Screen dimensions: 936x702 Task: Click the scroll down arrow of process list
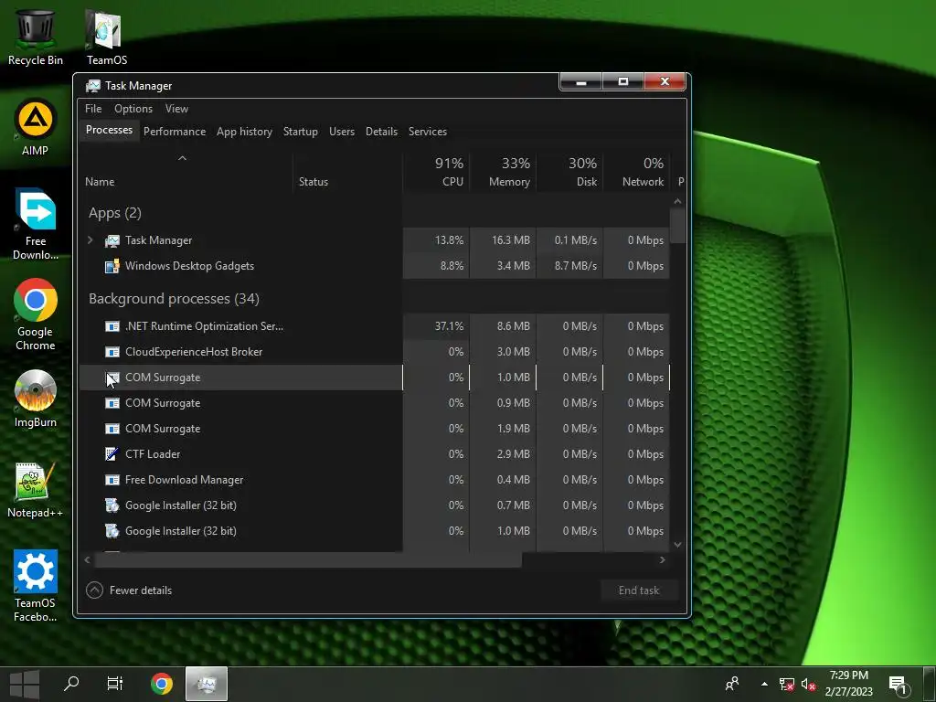point(677,545)
